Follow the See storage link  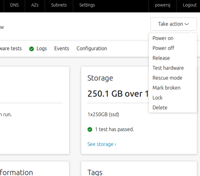(102, 144)
